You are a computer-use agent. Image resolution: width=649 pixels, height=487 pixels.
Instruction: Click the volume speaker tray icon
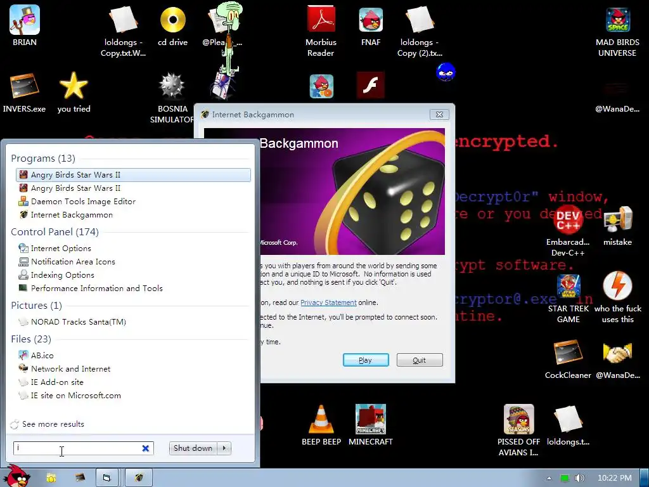579,478
